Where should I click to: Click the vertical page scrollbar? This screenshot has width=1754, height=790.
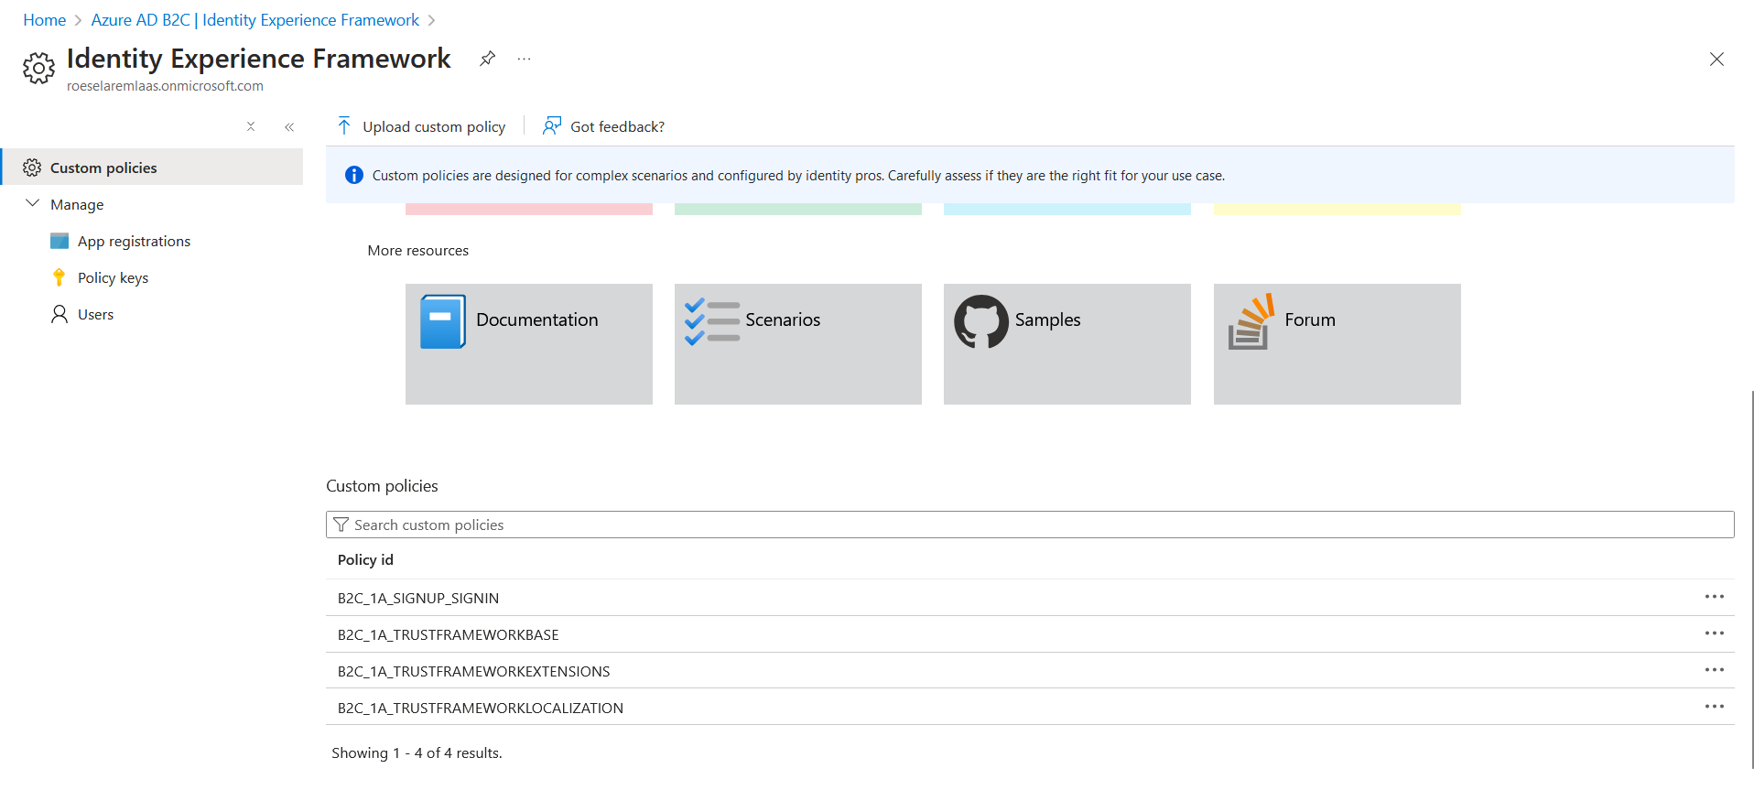tap(1751, 579)
